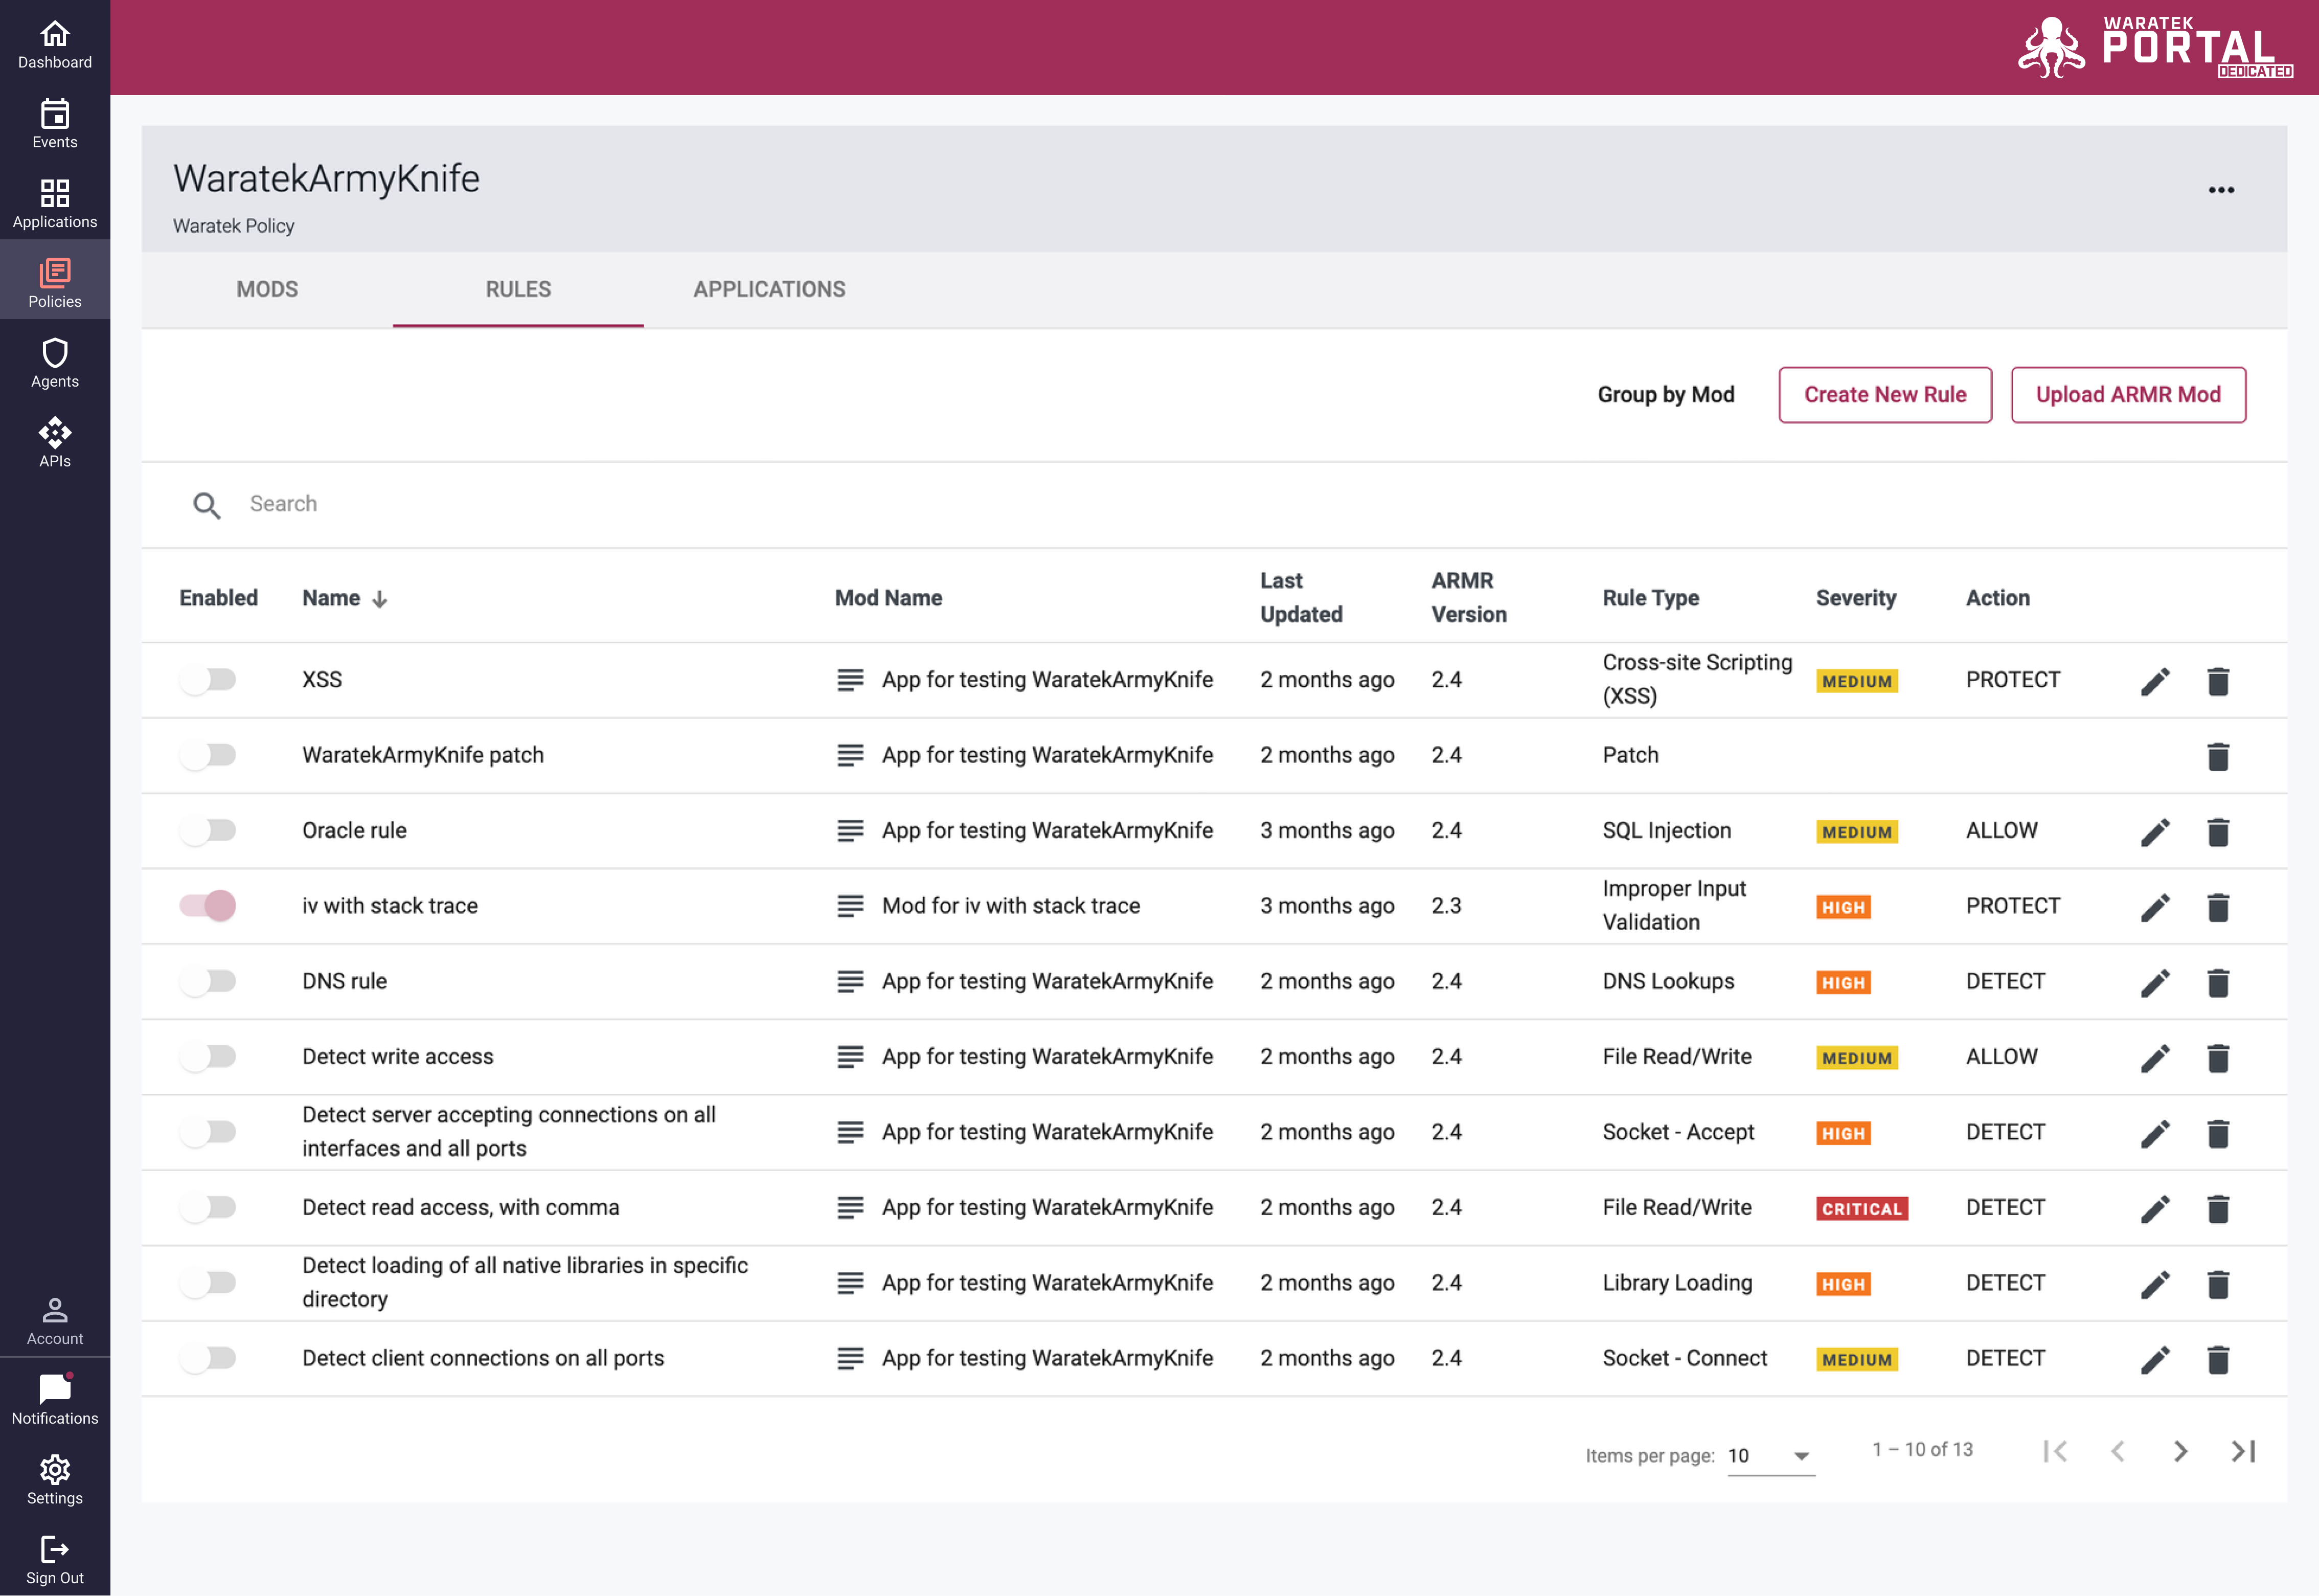Switch to the MODS tab
This screenshot has height=1596, width=2319.
click(267, 290)
